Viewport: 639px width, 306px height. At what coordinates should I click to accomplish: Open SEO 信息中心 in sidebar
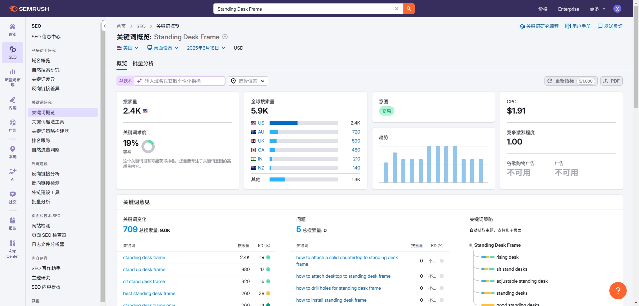(x=46, y=37)
